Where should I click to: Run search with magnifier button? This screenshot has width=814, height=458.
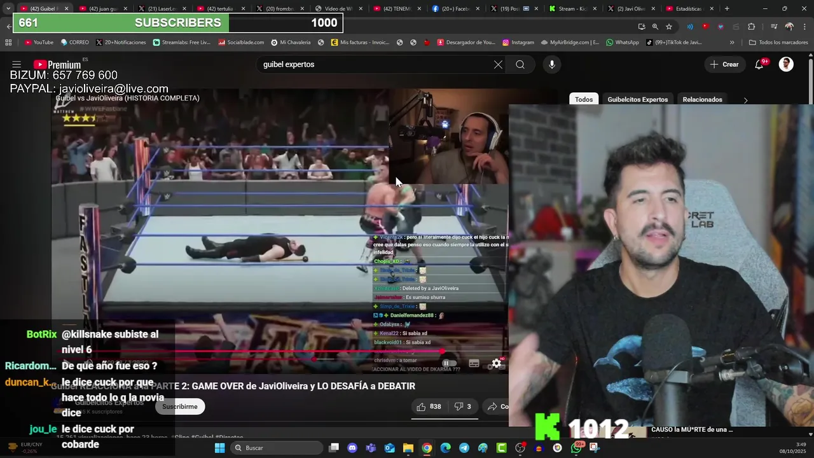point(520,64)
